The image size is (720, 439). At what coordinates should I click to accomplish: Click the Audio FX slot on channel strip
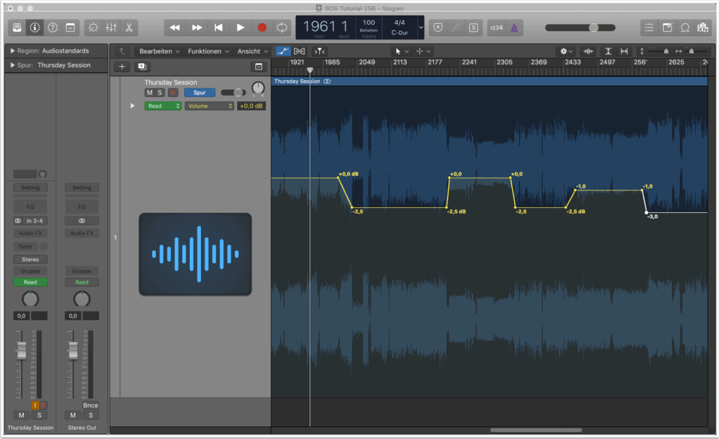[x=30, y=233]
